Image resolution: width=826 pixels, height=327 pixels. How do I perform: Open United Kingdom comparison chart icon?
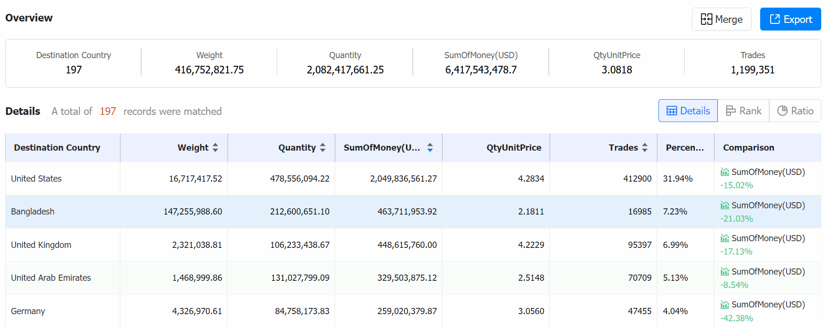click(x=724, y=238)
